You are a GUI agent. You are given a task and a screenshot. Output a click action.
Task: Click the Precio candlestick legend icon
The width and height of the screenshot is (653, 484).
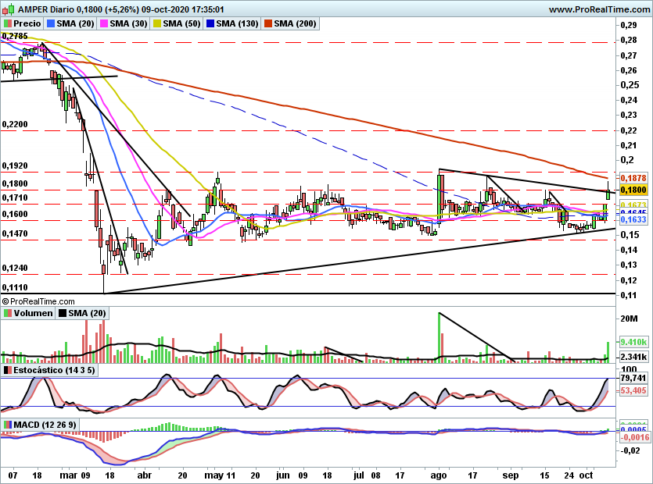(x=8, y=23)
